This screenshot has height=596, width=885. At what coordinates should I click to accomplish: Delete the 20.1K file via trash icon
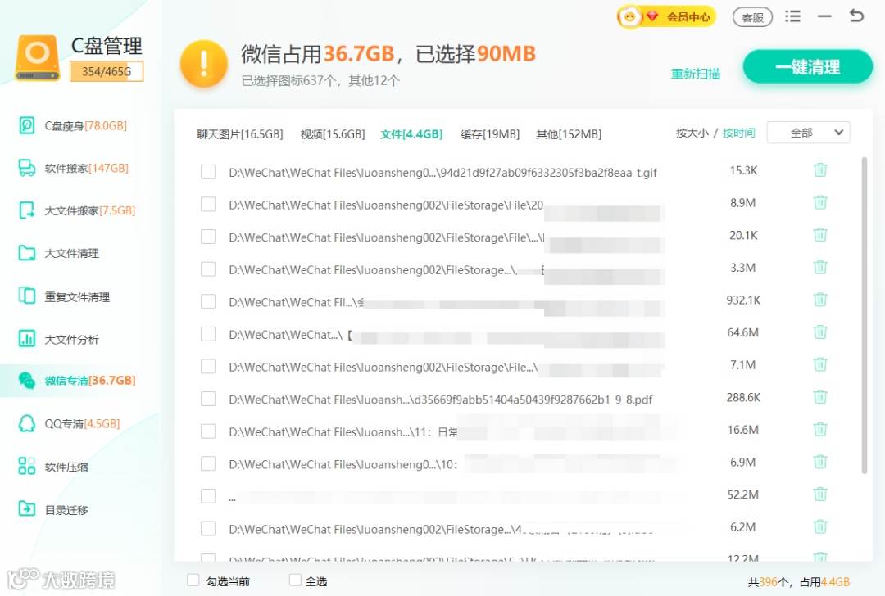tap(820, 235)
